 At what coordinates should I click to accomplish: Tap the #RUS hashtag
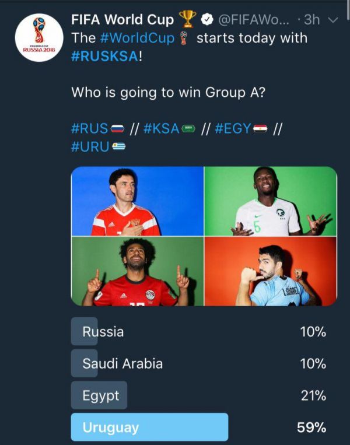tap(89, 128)
